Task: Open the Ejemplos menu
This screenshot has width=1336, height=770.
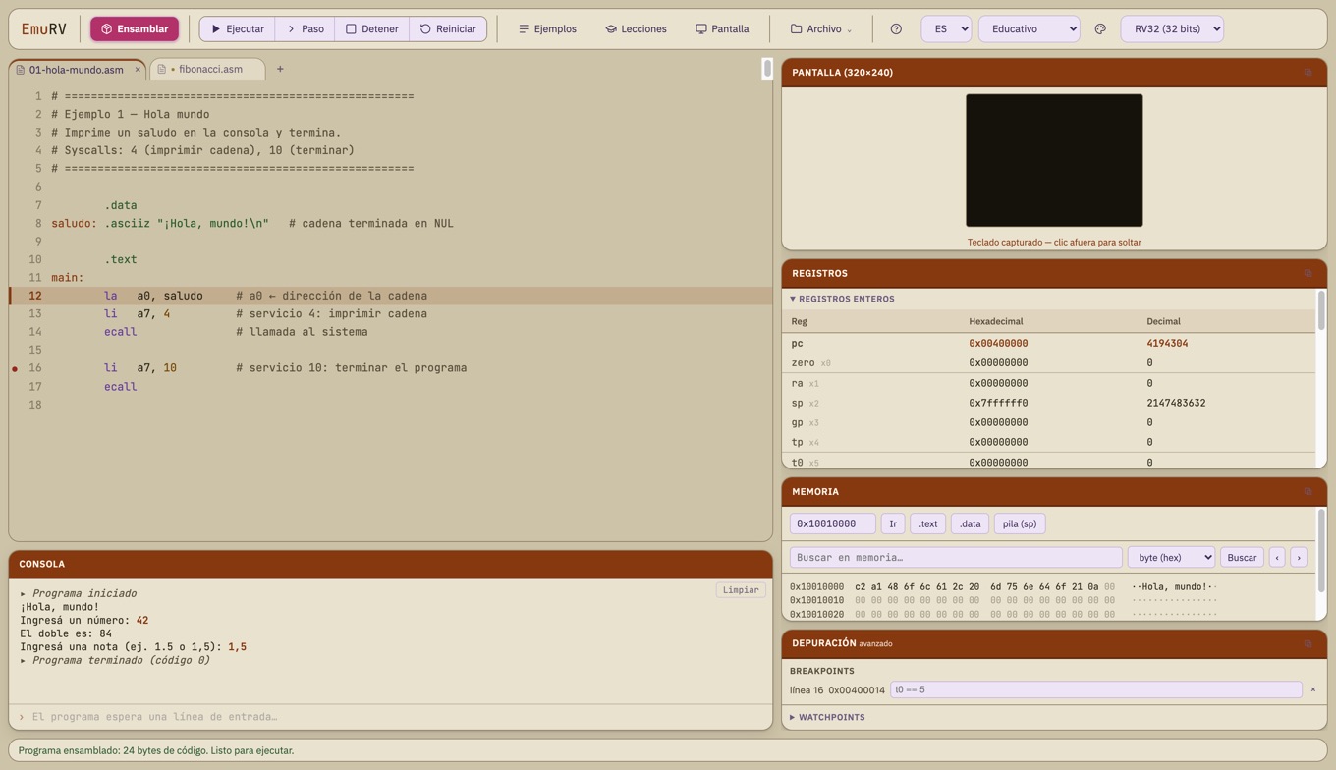Action: (547, 29)
